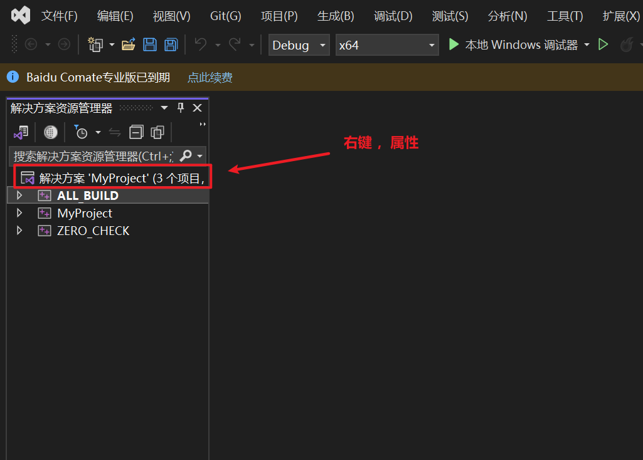Click the save file icon

click(x=150, y=44)
